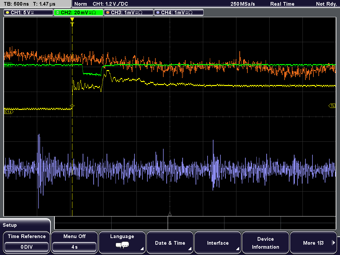Click the Norm trigger mode label

coord(80,4)
